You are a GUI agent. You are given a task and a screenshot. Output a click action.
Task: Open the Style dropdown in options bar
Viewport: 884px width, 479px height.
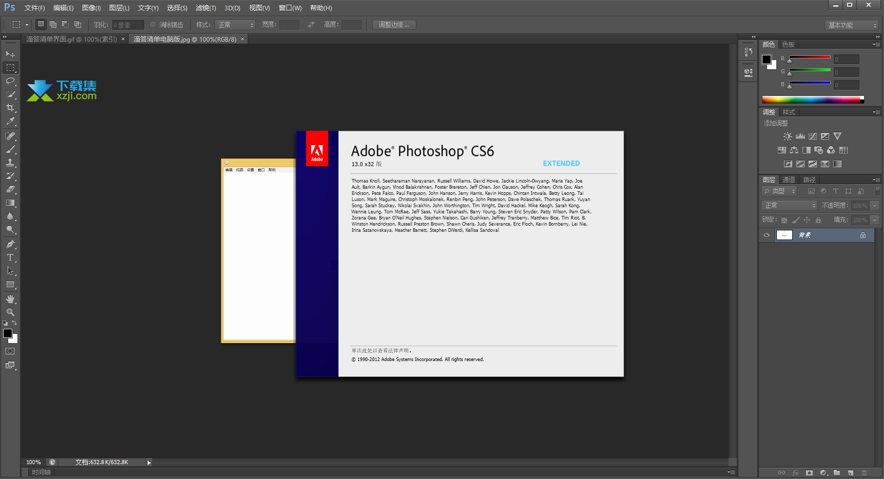click(234, 25)
